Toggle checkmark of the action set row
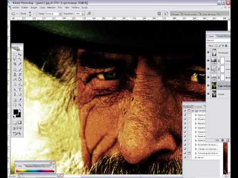 point(185,111)
